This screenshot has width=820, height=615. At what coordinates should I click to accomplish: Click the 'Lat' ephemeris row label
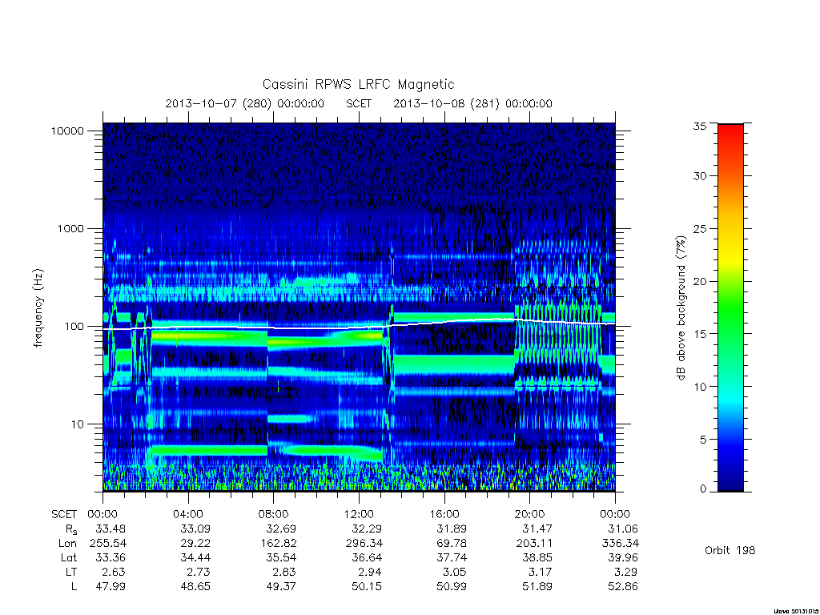pos(69,557)
